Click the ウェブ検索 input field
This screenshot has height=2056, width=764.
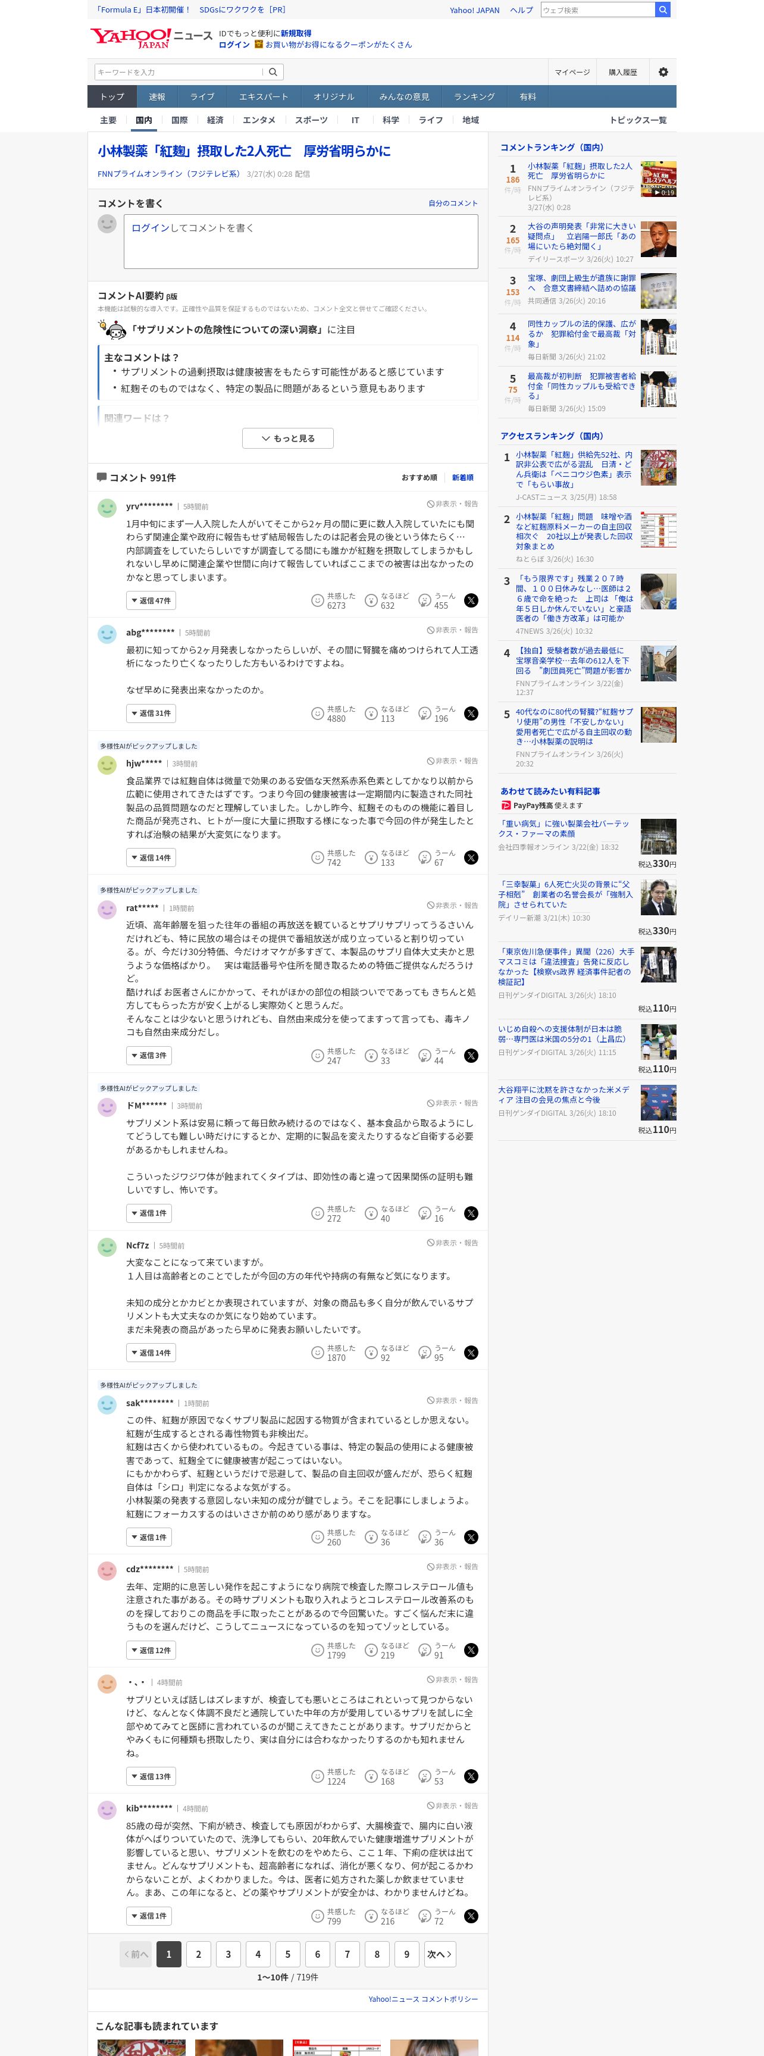pyautogui.click(x=598, y=10)
